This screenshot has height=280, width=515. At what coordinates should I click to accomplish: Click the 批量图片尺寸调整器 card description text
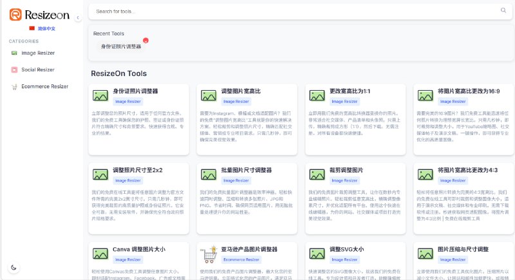[246, 202]
